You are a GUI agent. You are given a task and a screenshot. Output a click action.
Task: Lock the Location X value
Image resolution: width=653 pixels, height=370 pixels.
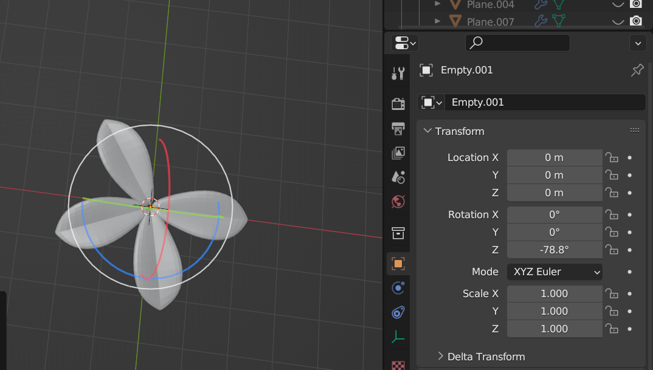(x=612, y=157)
